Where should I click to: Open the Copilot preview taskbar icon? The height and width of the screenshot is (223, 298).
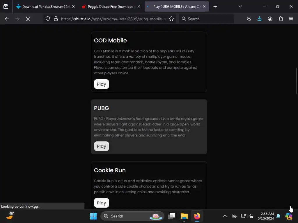click(x=289, y=216)
